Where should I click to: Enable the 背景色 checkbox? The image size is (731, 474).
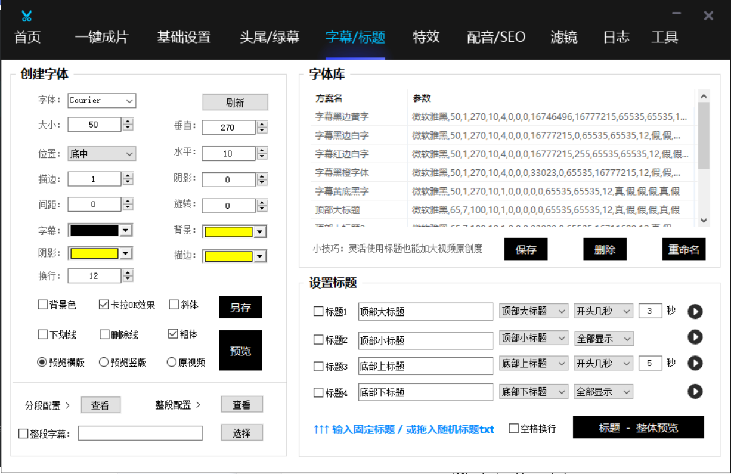click(x=43, y=305)
